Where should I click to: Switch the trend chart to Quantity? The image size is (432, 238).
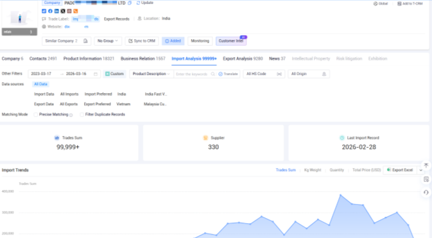(x=336, y=170)
